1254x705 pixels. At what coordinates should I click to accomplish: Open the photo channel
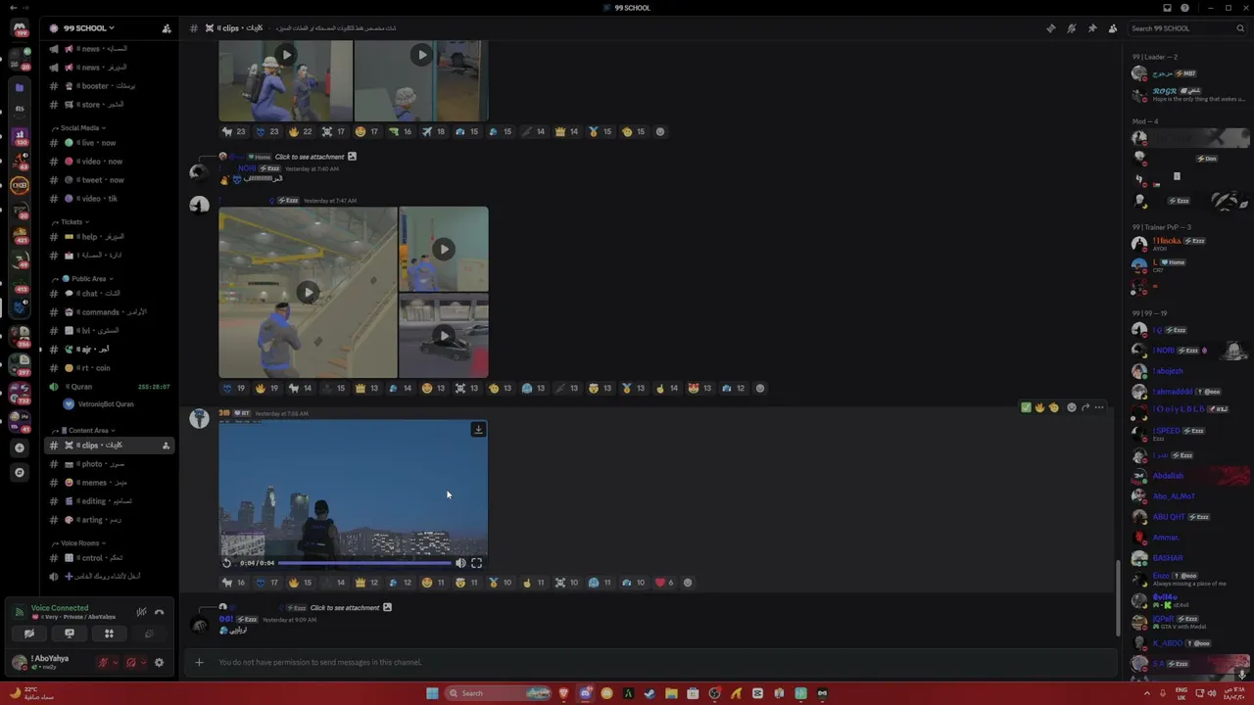(110, 464)
